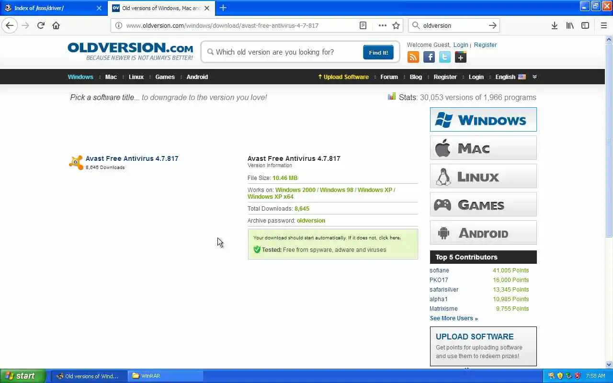
Task: Select the Games category banner
Action: click(483, 204)
